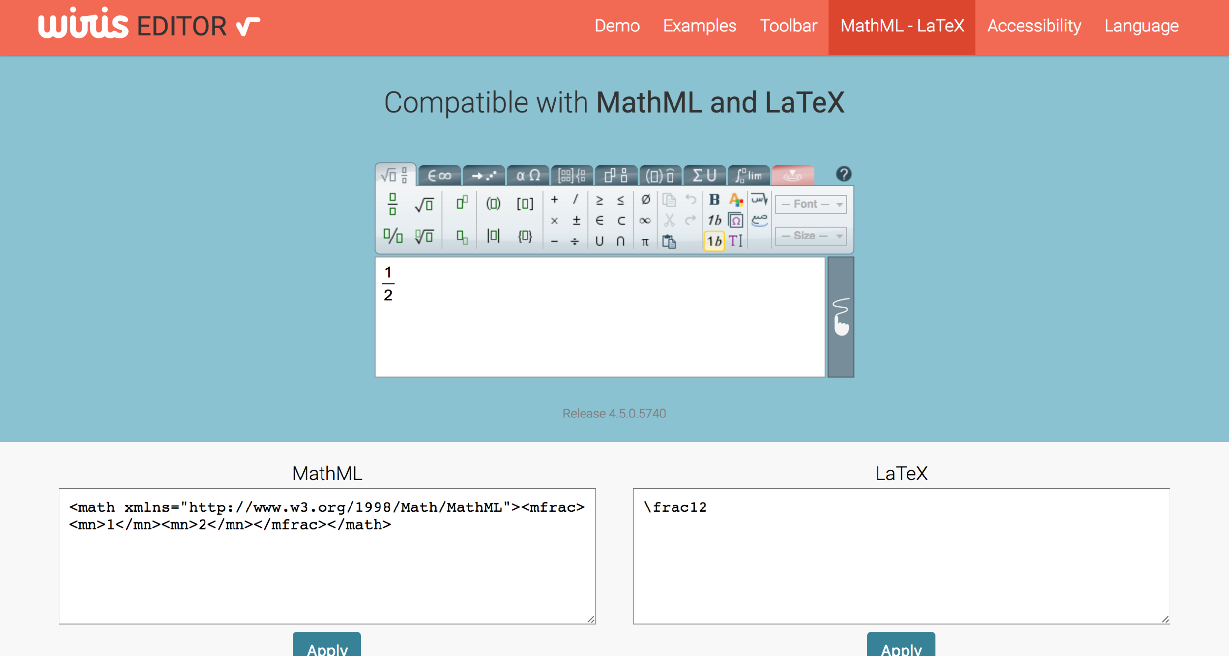The height and width of the screenshot is (656, 1229).
Task: Click the help question mark button
Action: pyautogui.click(x=844, y=175)
